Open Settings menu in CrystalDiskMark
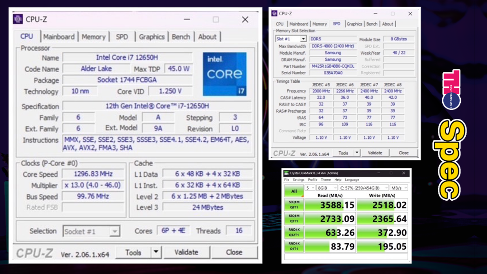 coord(299,179)
